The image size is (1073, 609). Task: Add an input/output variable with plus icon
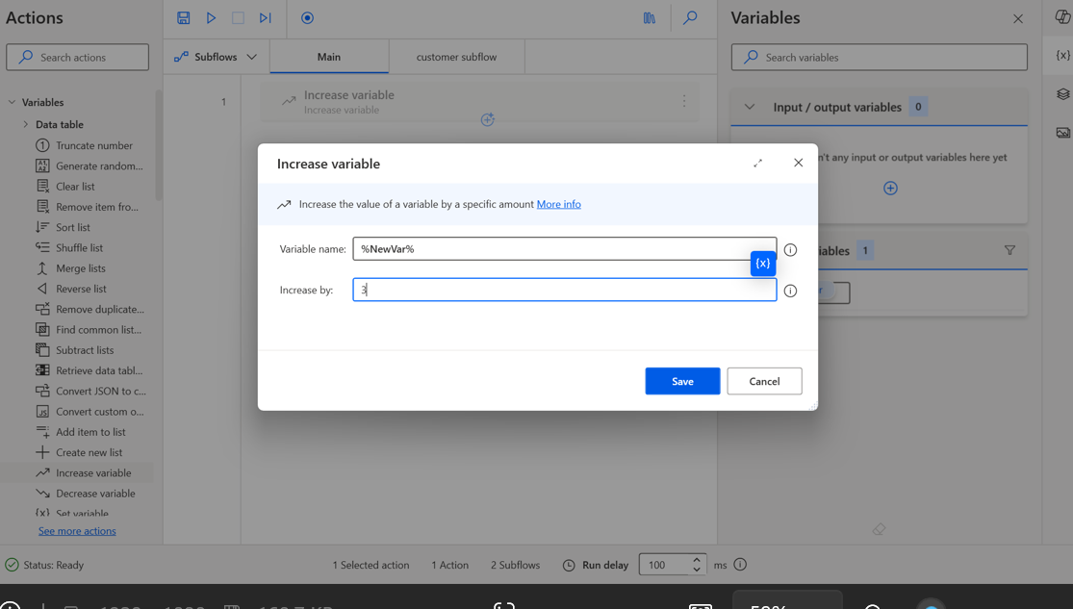(890, 189)
